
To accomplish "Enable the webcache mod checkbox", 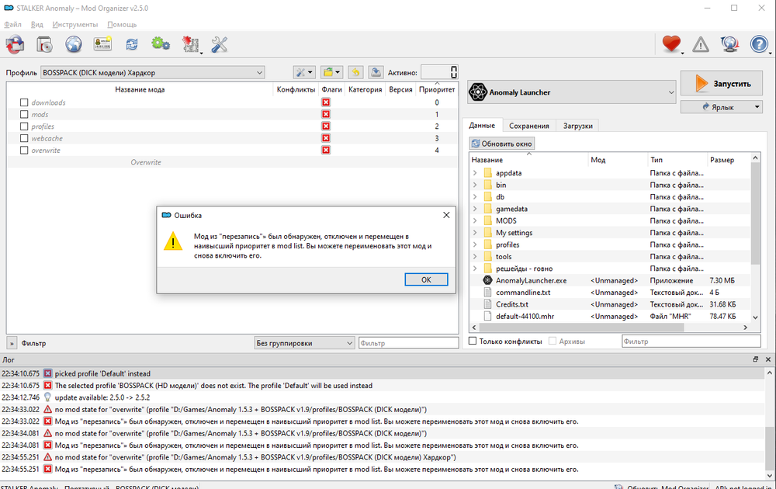I will (24, 138).
